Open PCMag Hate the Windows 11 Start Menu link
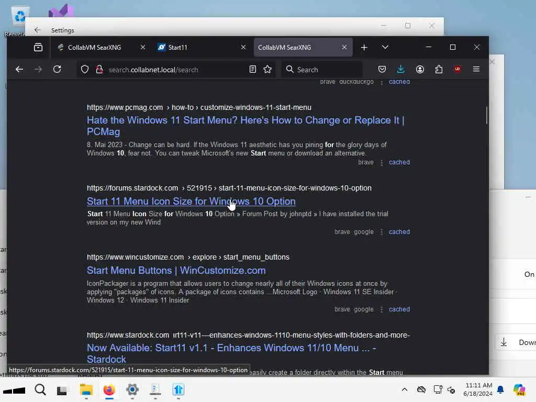This screenshot has width=536, height=402. point(245,126)
